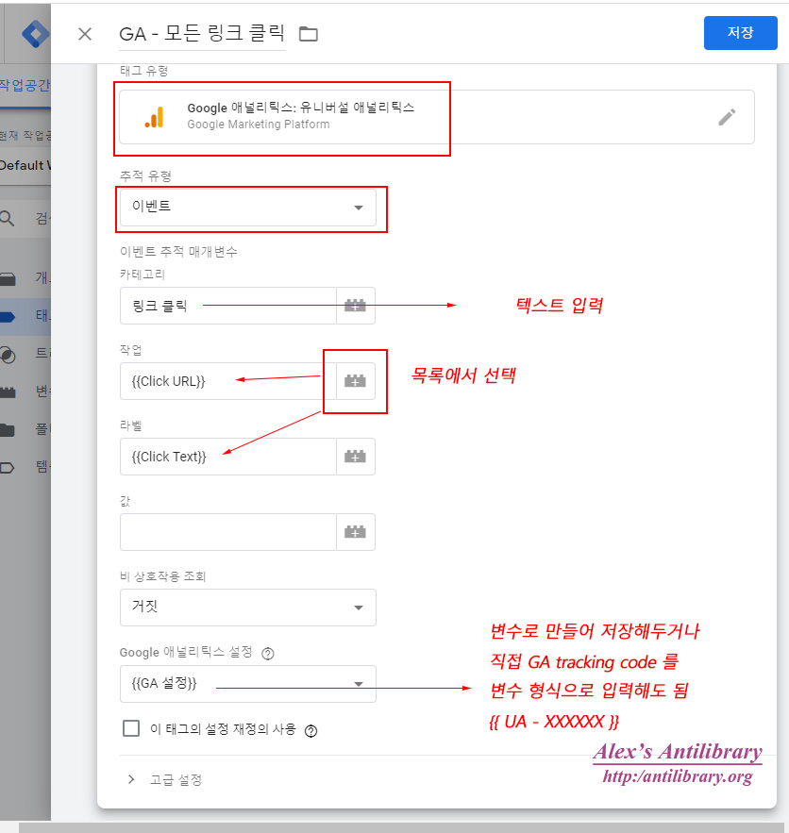Click the 카테고리 input field
Viewport: 789px width, 833px height.
pos(228,306)
